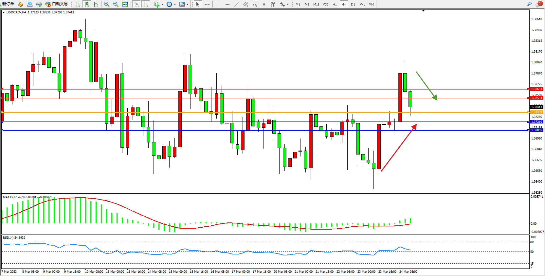Toggle the chart shift button

[x=146, y=4]
